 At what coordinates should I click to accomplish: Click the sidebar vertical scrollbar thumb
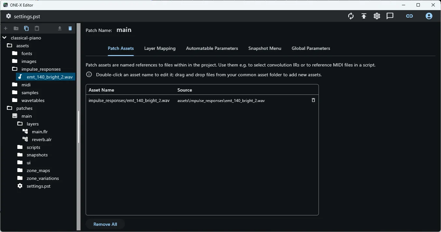point(78,127)
